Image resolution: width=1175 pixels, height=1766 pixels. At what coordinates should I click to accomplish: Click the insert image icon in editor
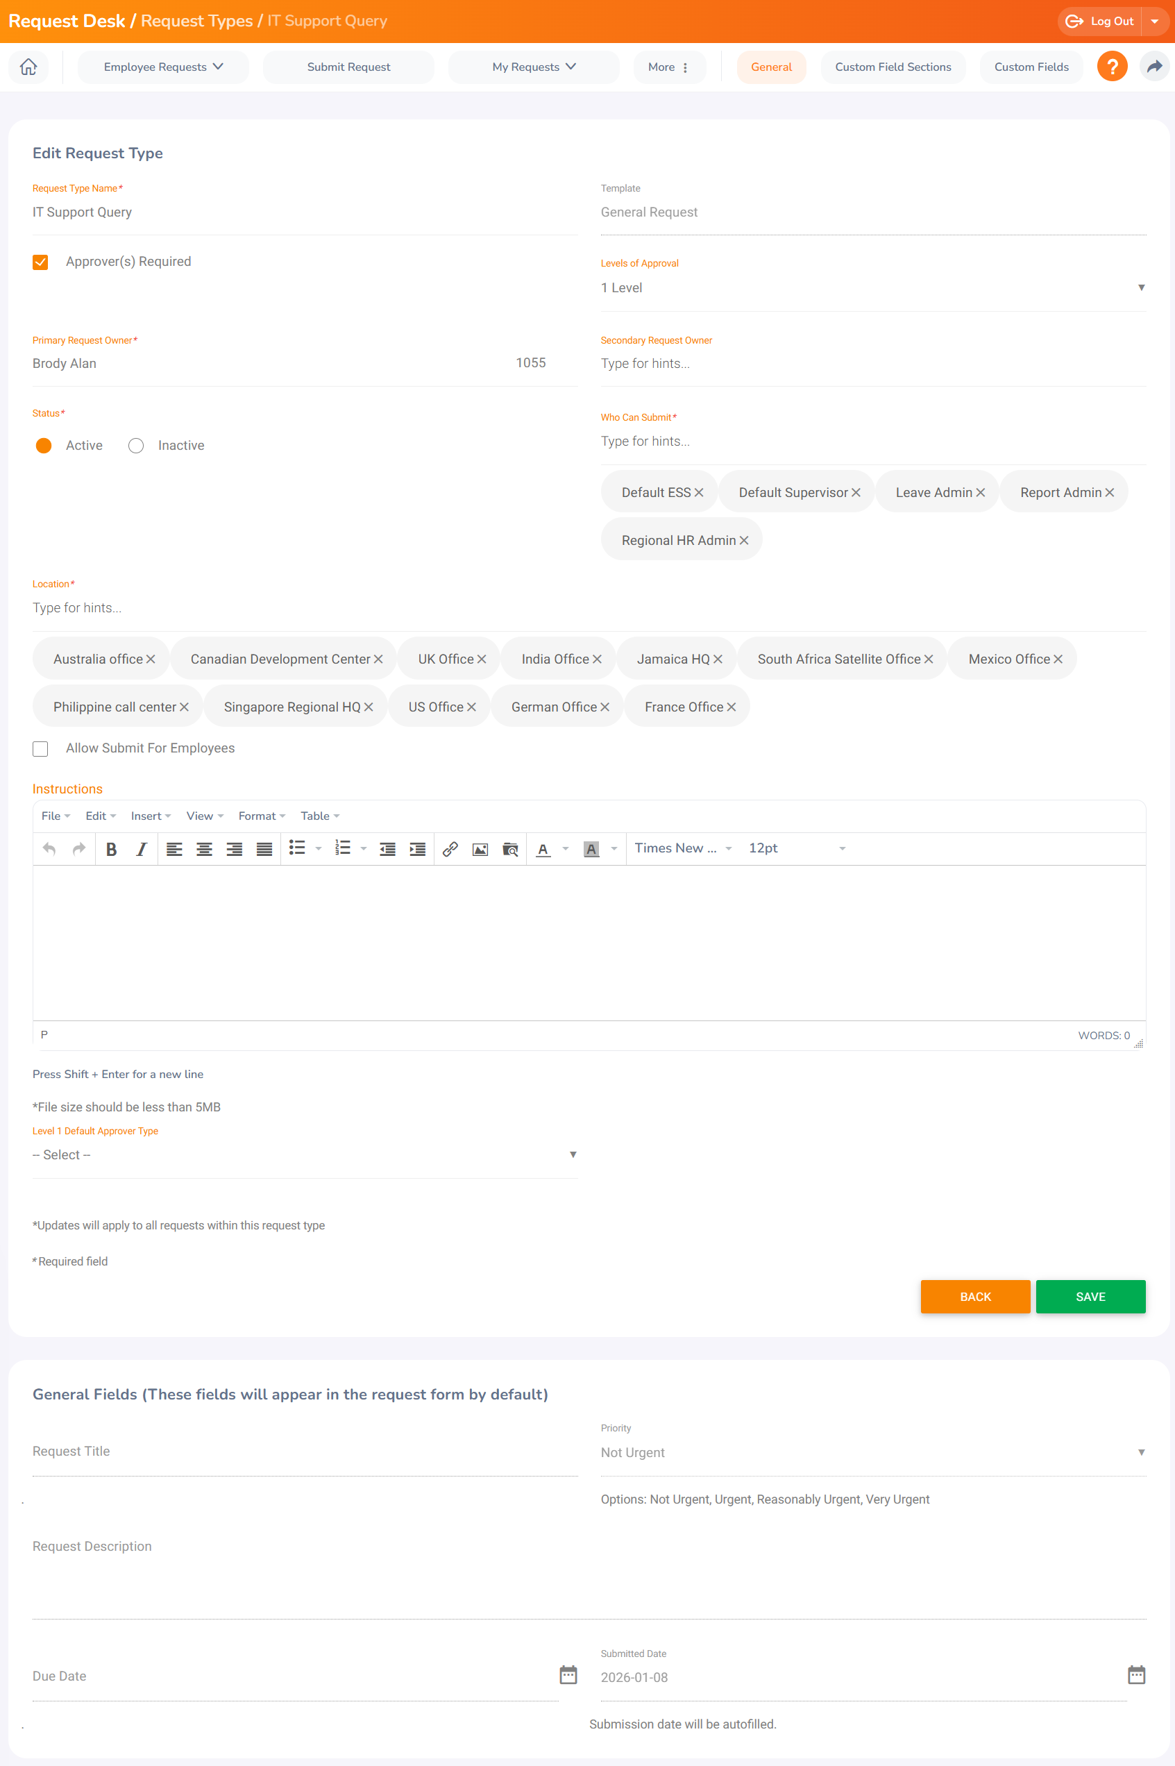click(x=480, y=848)
